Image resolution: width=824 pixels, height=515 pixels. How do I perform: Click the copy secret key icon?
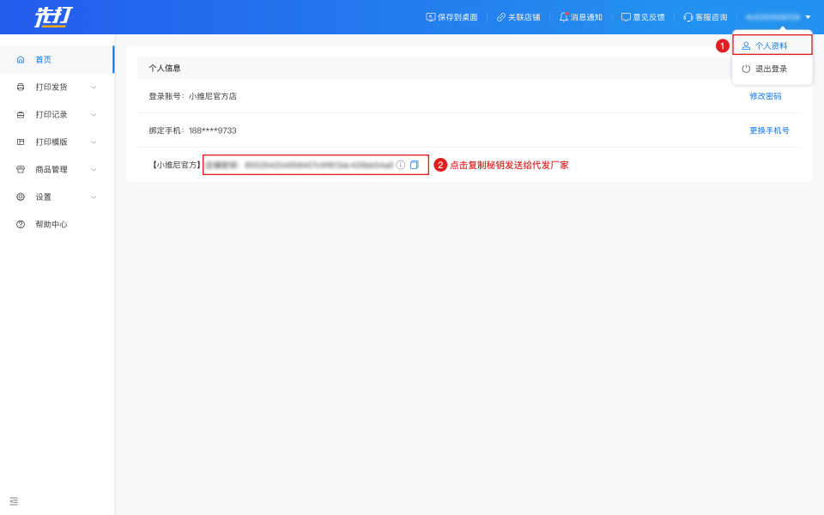[x=415, y=165]
